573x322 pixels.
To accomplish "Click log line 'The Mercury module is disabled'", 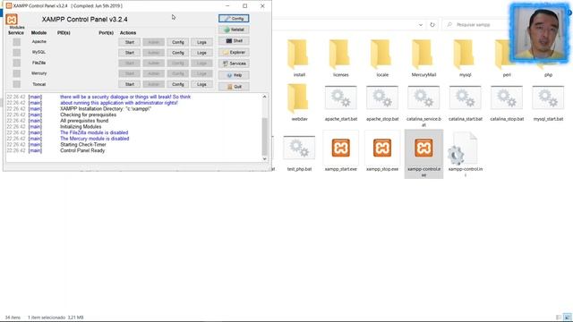I will 94,139.
